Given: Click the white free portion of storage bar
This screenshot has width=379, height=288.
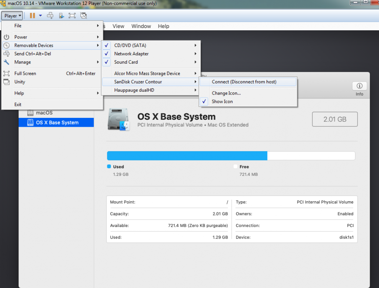Looking at the screenshot, I should click(311, 156).
